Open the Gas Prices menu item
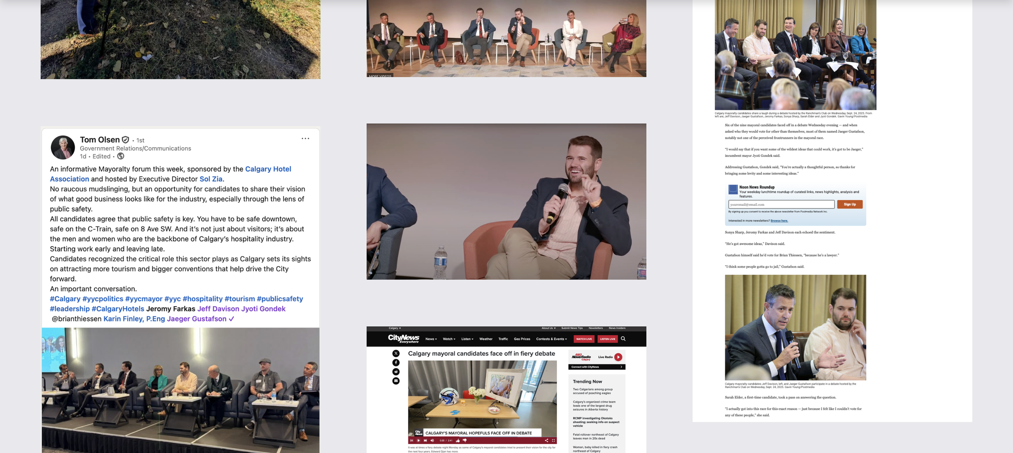Screen dimensions: 1013x453 (x=522, y=339)
